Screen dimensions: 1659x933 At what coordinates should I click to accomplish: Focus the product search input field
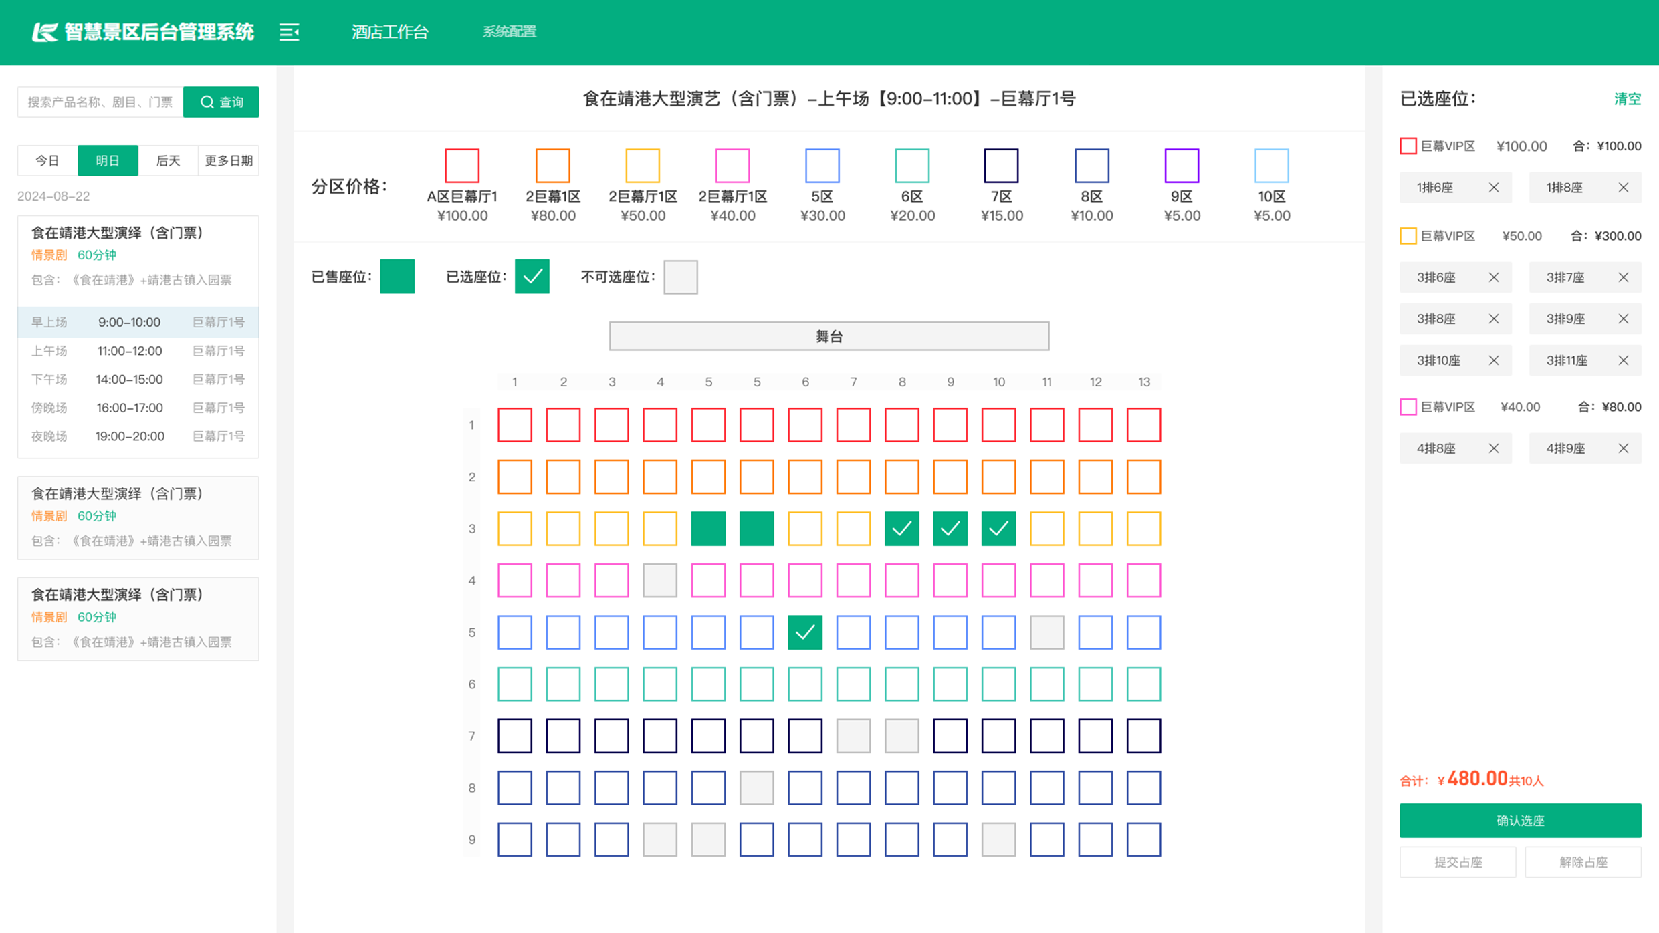(x=100, y=102)
